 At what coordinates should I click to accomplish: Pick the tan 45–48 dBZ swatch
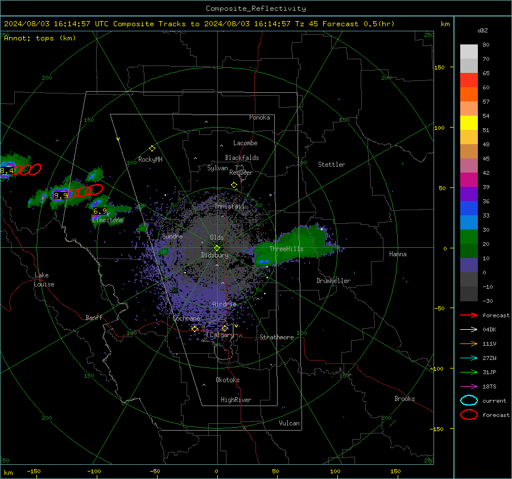[469, 152]
